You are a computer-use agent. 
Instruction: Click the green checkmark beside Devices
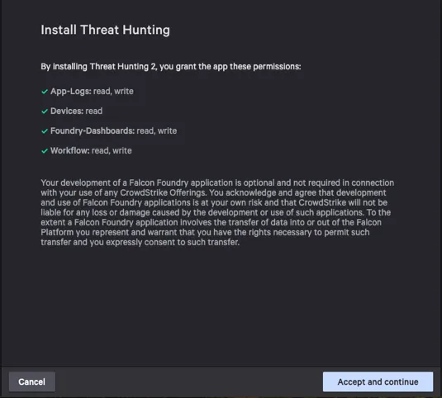(x=45, y=111)
